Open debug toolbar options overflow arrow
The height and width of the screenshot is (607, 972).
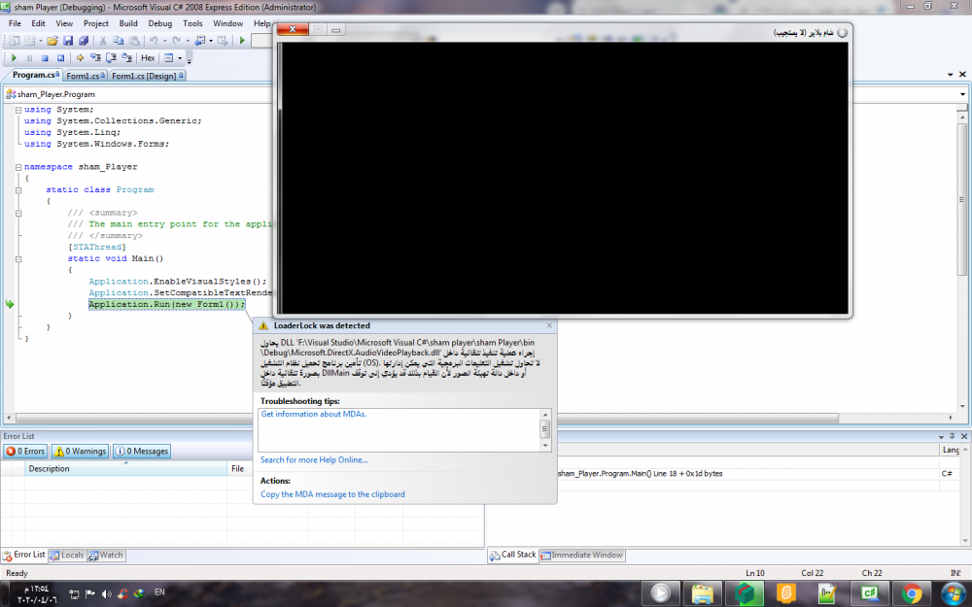[190, 60]
